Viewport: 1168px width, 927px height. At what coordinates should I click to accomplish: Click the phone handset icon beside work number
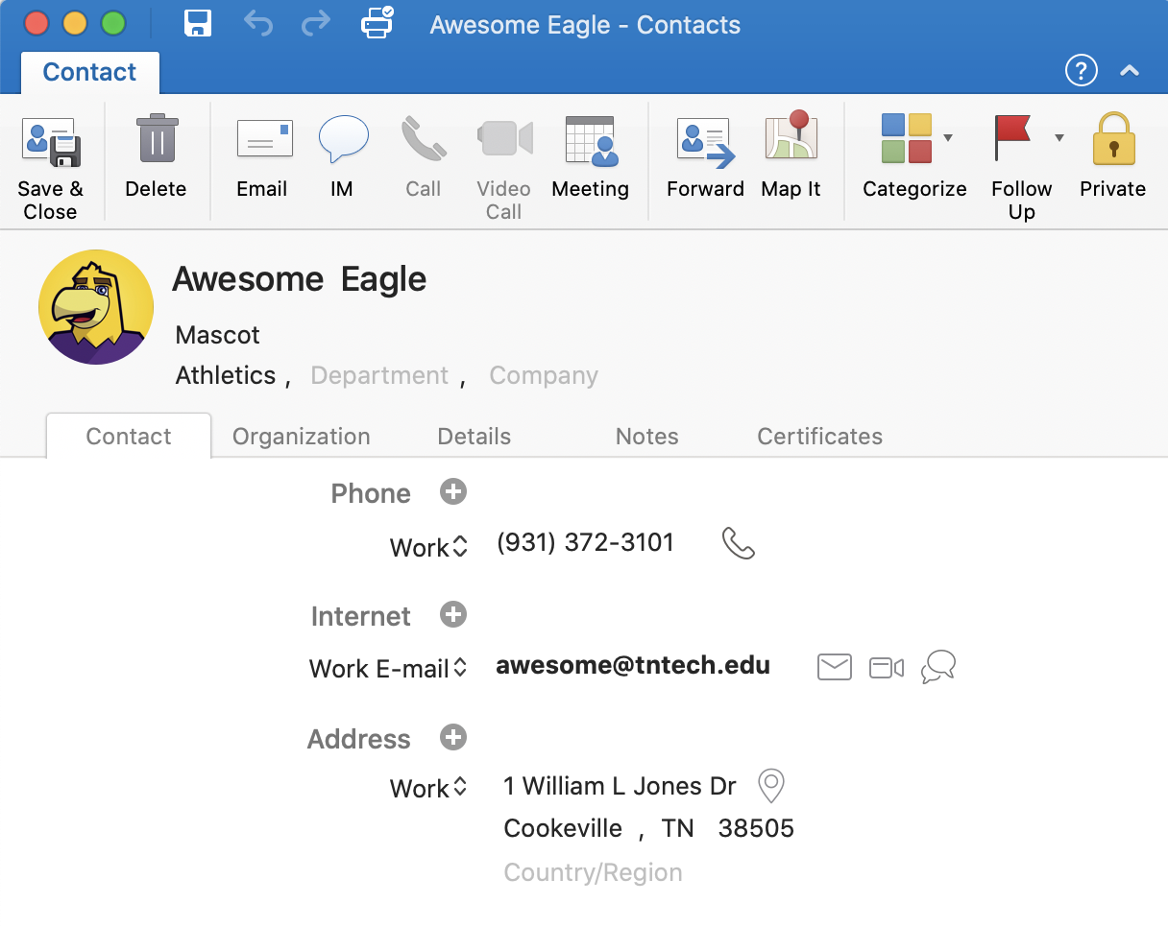pyautogui.click(x=738, y=544)
